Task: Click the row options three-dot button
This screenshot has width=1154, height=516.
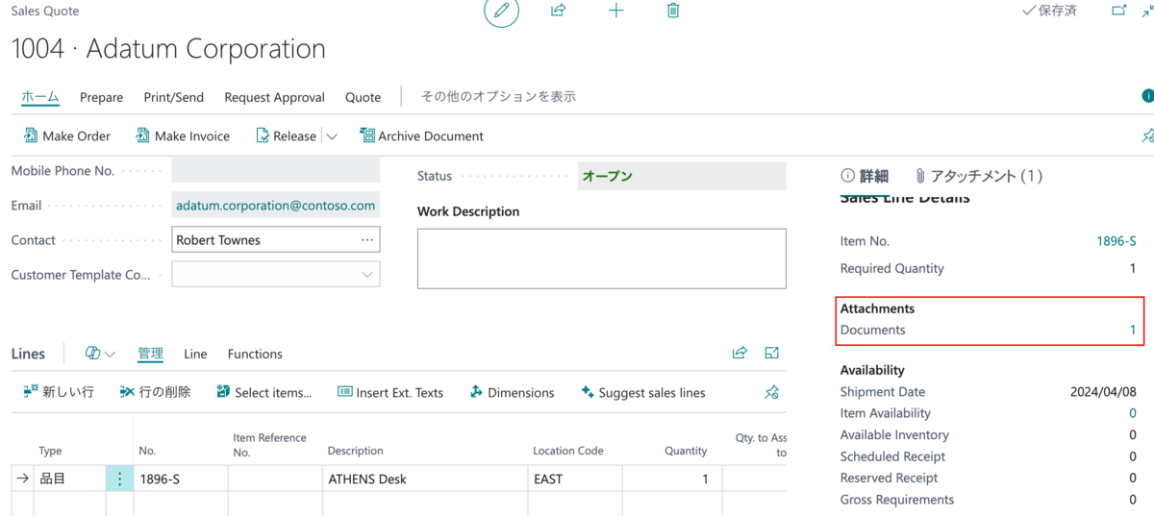Action: pyautogui.click(x=119, y=479)
